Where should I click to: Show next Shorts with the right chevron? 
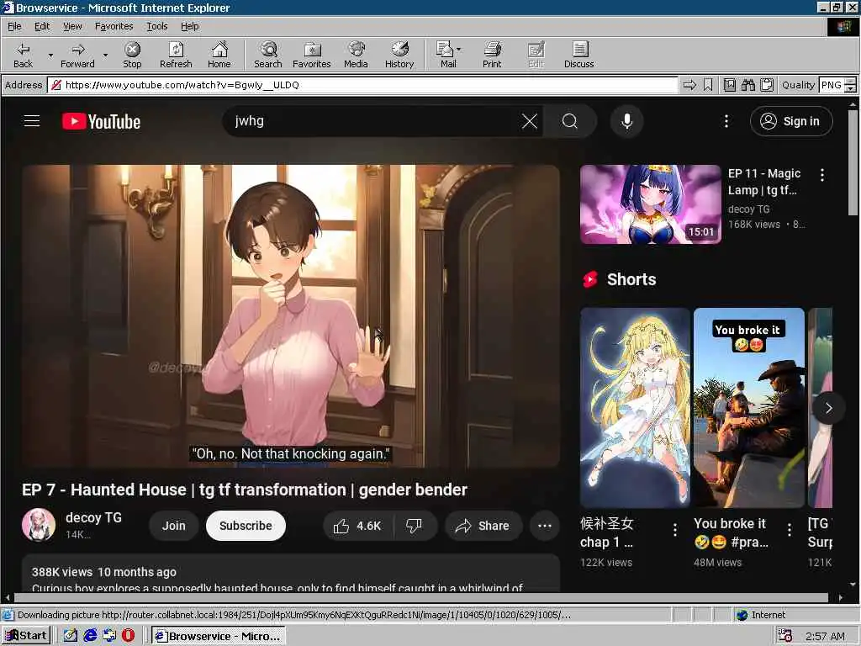(x=828, y=408)
